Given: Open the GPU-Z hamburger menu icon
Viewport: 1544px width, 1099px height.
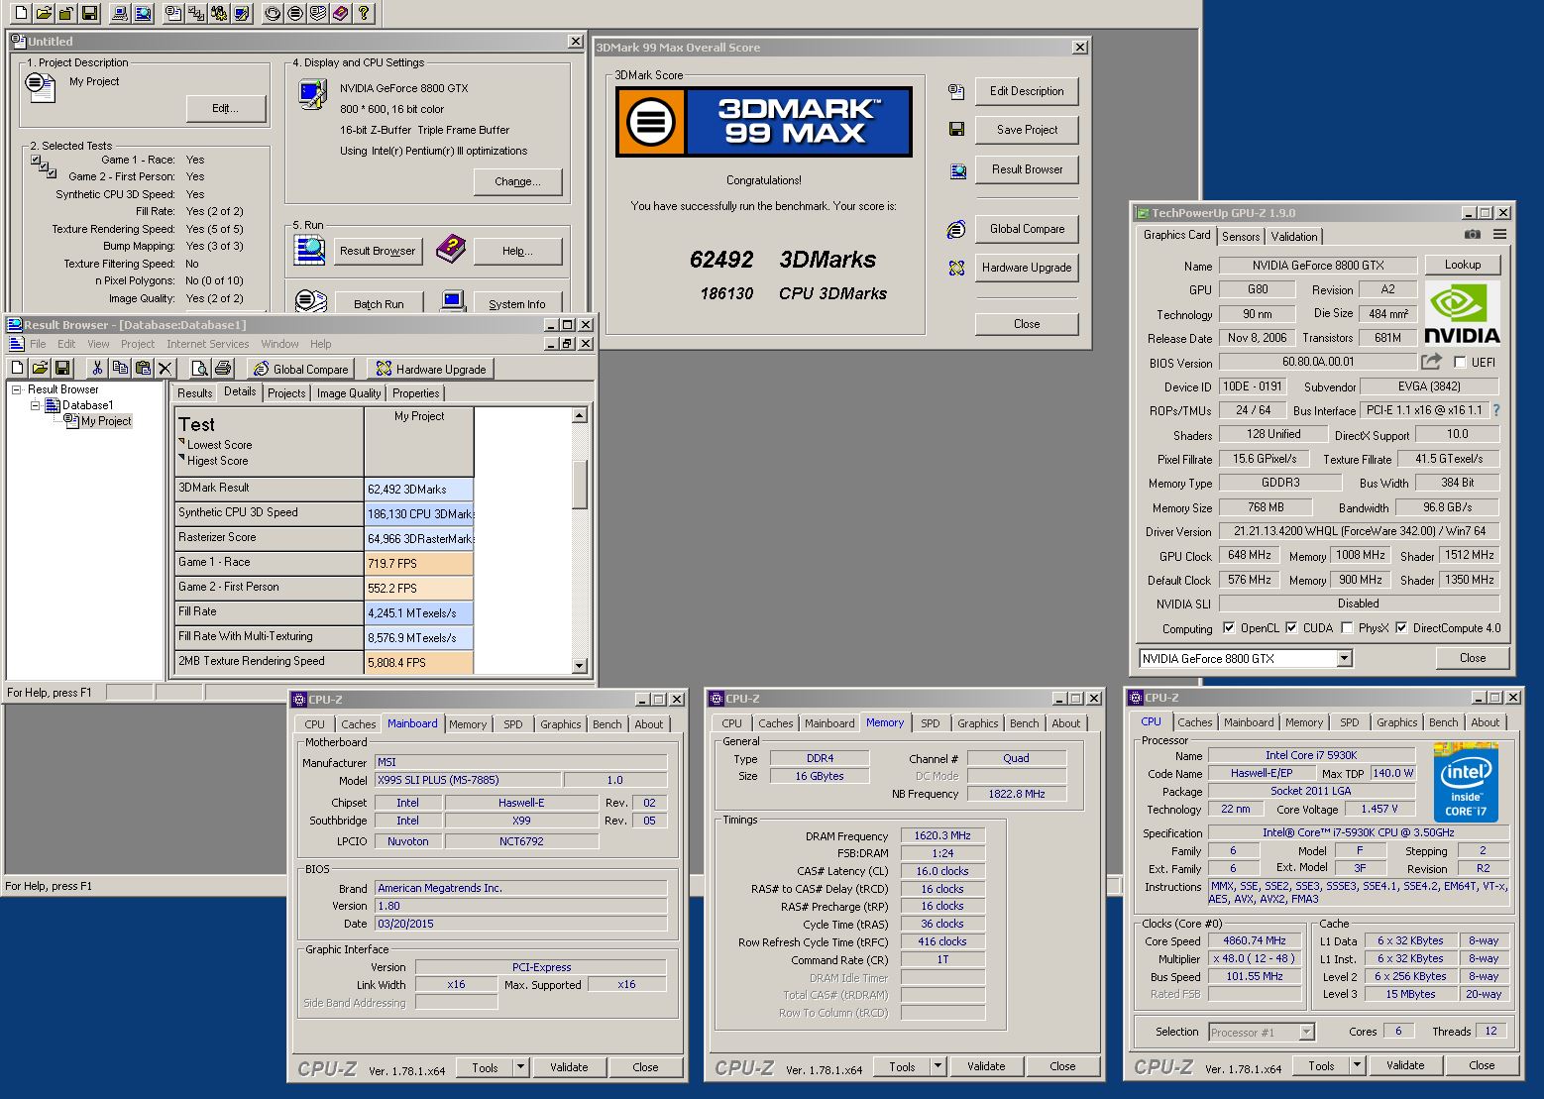Looking at the screenshot, I should tap(1499, 235).
